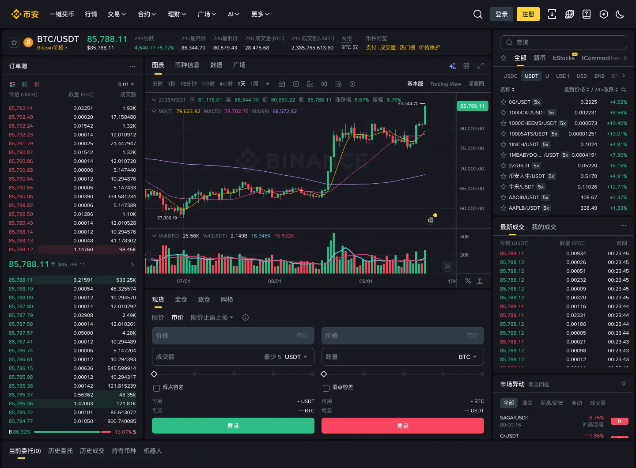Click the circled plus icon on chart toolbar
This screenshot has width=636, height=468.
pyautogui.click(x=296, y=84)
